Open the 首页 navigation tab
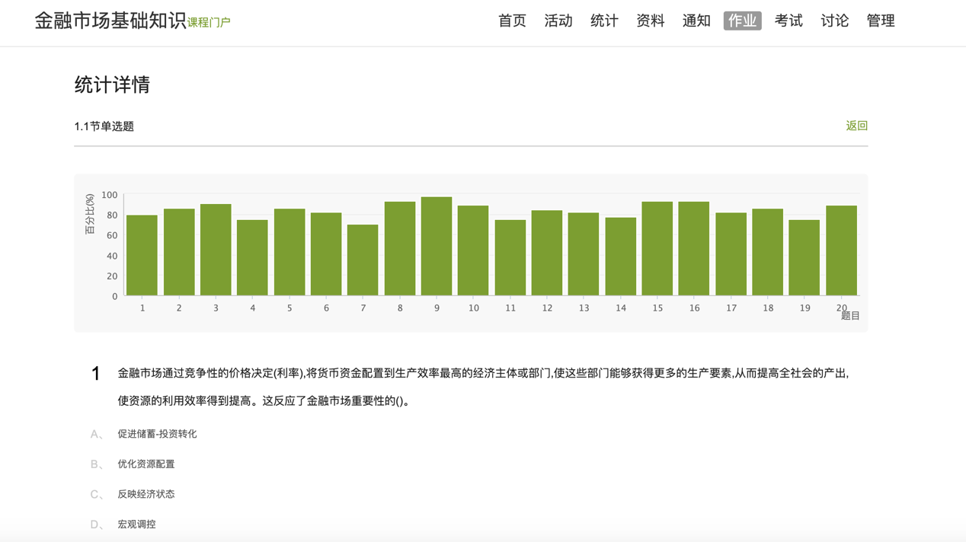The image size is (966, 542). tap(512, 21)
